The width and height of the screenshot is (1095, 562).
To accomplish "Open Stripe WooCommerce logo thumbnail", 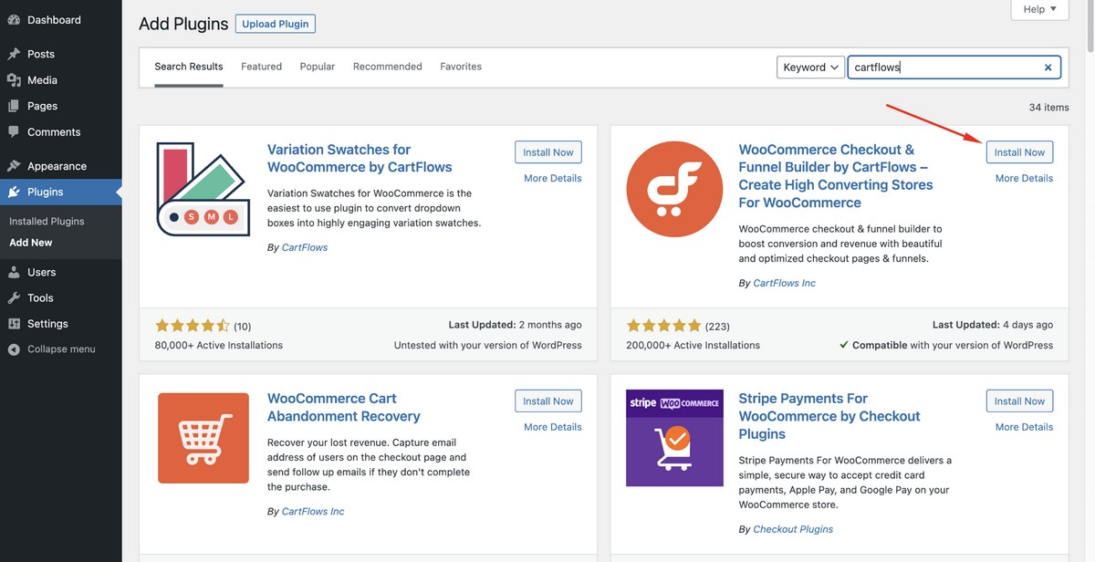I will [674, 438].
